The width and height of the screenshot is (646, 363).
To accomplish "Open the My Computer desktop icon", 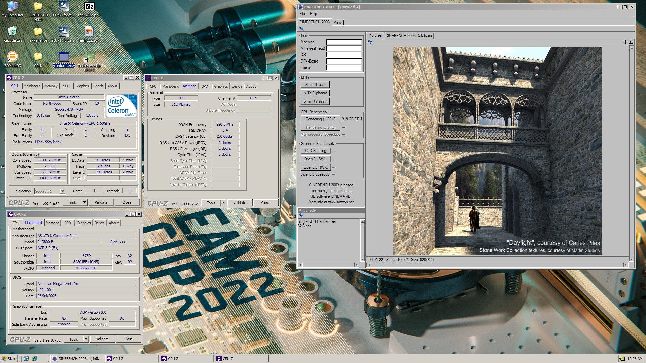I will pos(12,9).
